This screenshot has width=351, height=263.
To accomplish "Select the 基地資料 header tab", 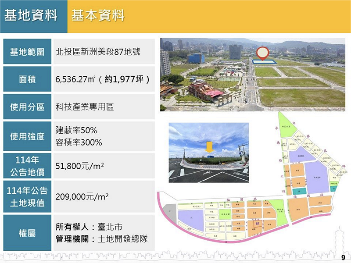I will 31,16.
